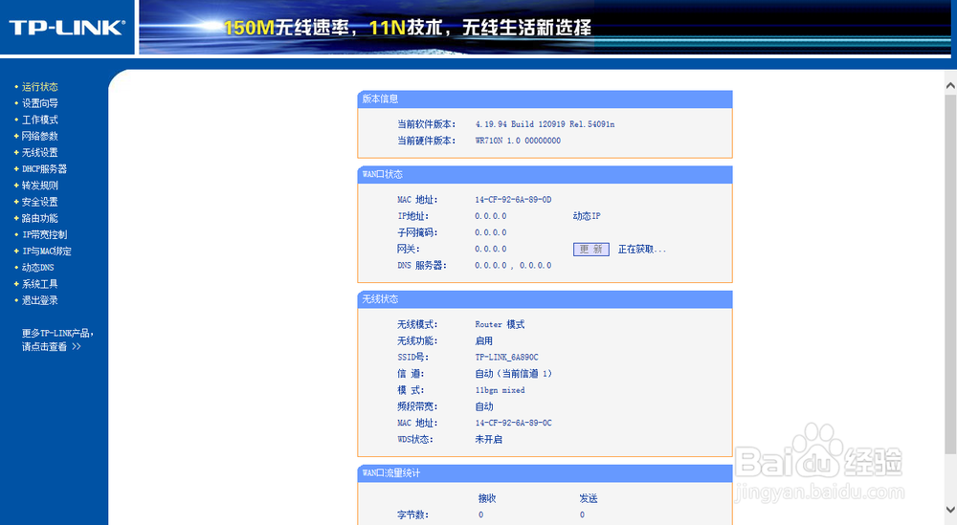Viewport: 957px width, 525px height.
Task: Expand 安全设置 menu
Action: 39,202
